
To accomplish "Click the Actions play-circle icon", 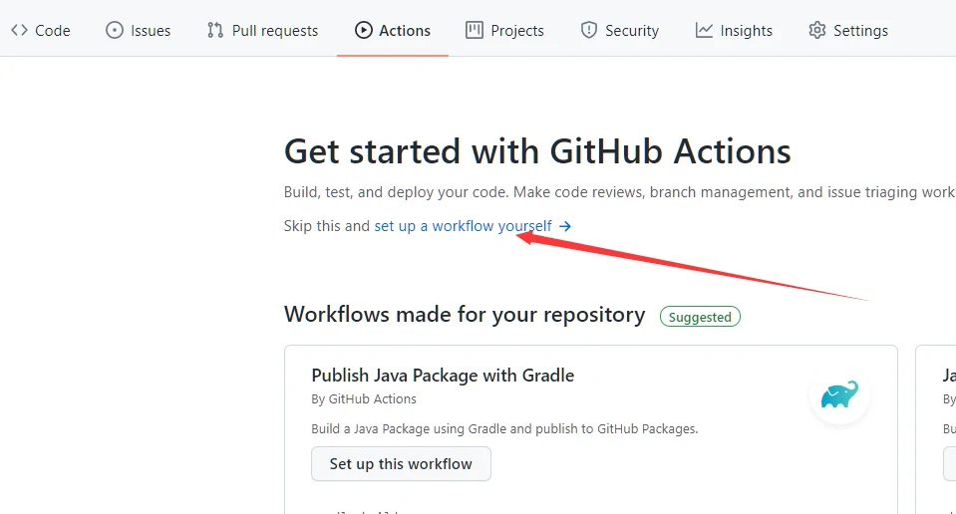I will (x=364, y=30).
